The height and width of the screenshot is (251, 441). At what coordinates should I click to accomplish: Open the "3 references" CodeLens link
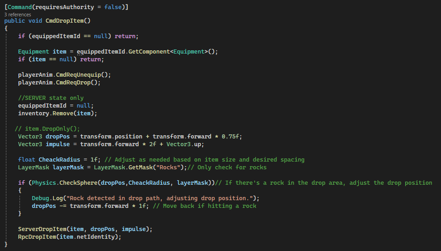click(x=18, y=15)
